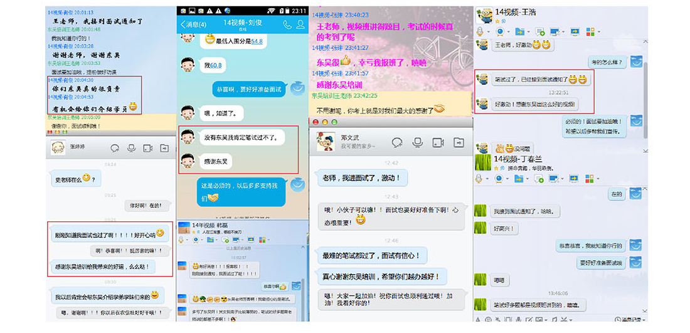Start voice call with 郑文武
Image resolution: width=690 pixels, height=333 pixels.
pos(417,142)
